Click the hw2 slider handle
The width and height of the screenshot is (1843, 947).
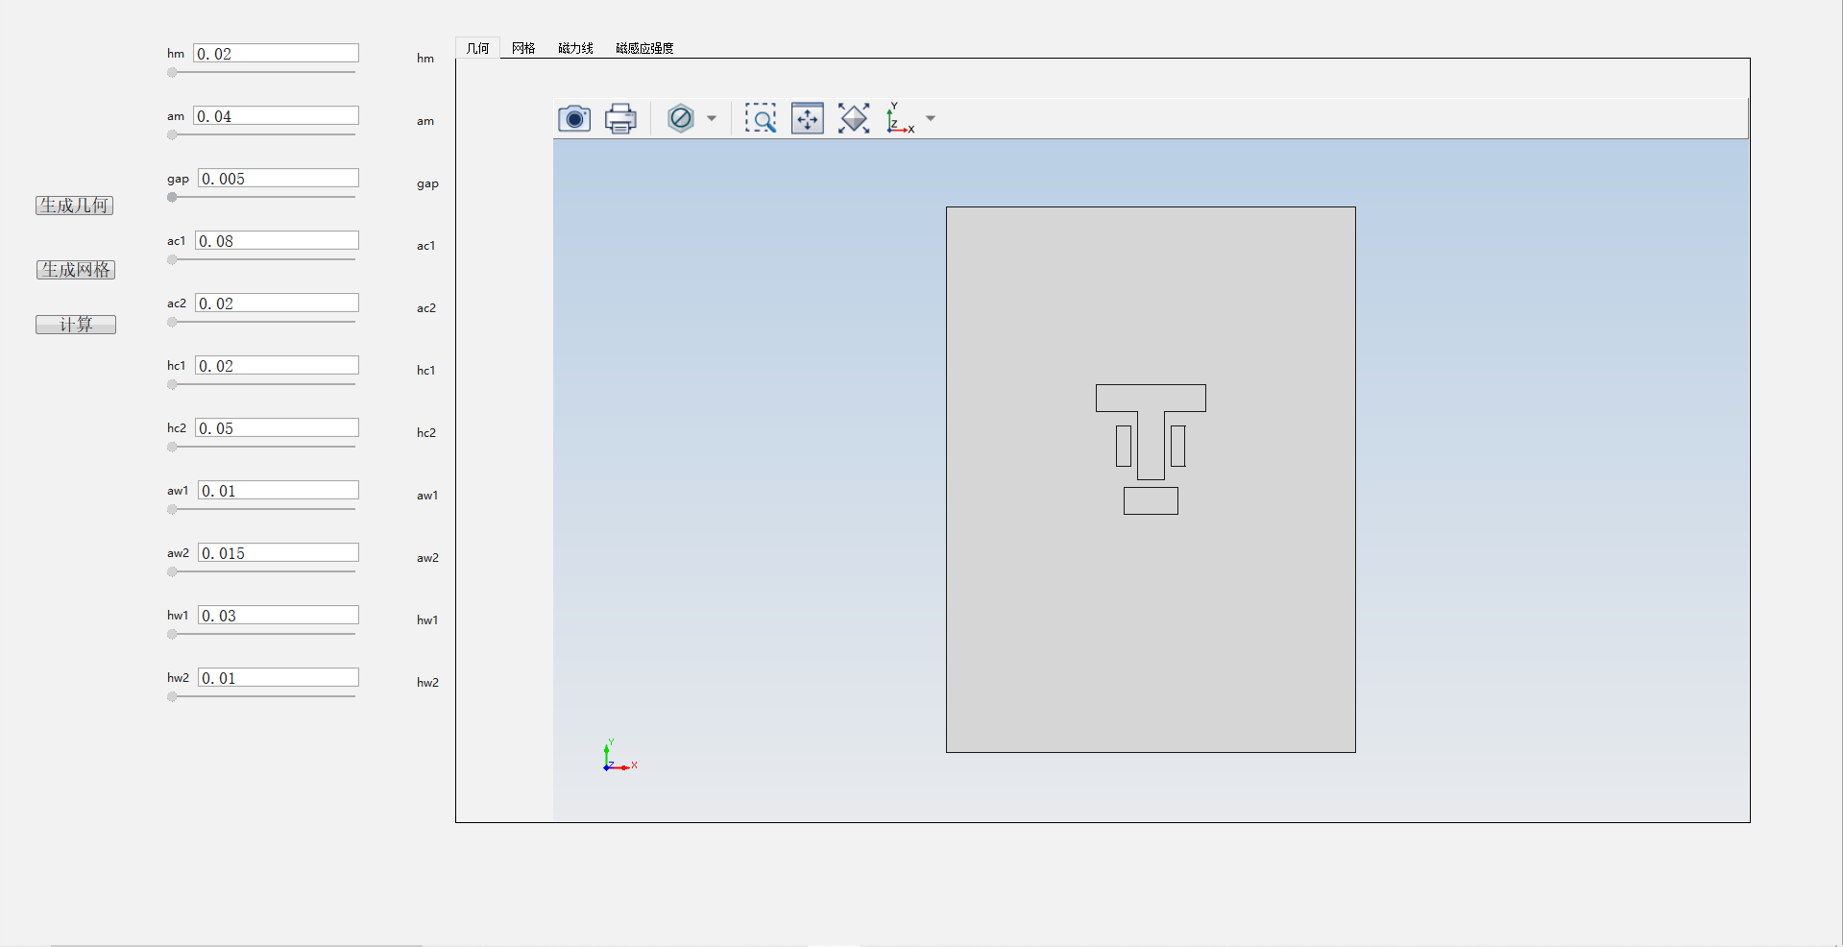[172, 696]
